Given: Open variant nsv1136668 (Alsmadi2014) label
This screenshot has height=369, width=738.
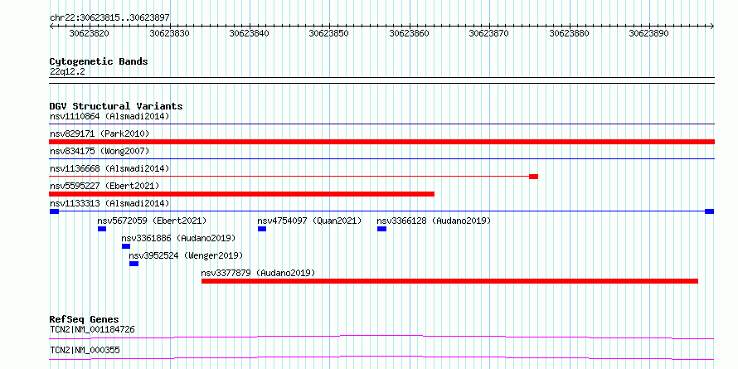Looking at the screenshot, I should tap(109, 168).
